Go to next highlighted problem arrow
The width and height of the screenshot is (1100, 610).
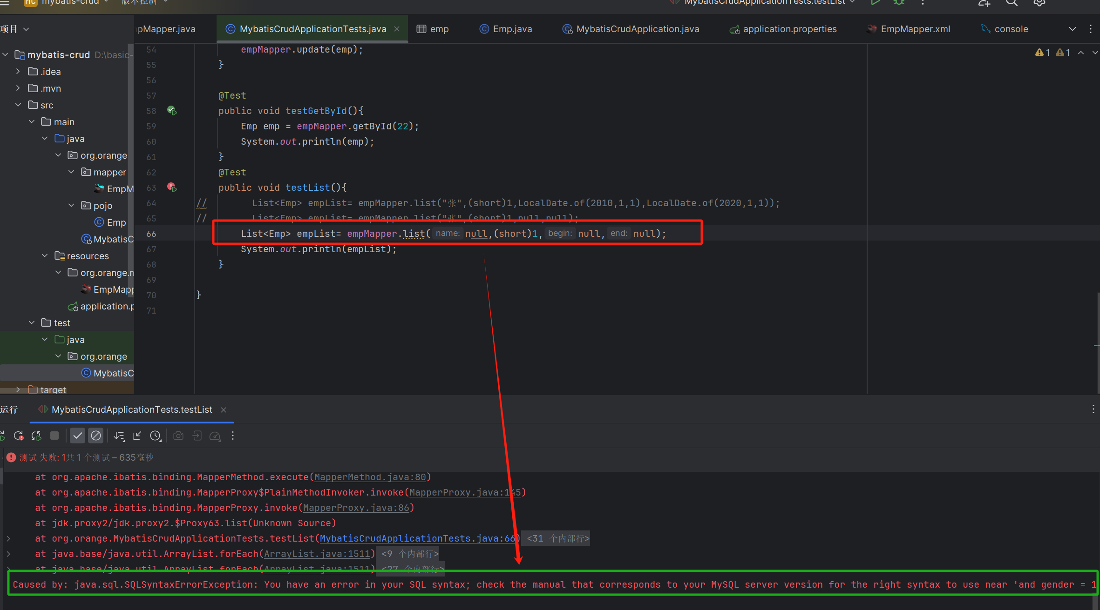click(1095, 53)
